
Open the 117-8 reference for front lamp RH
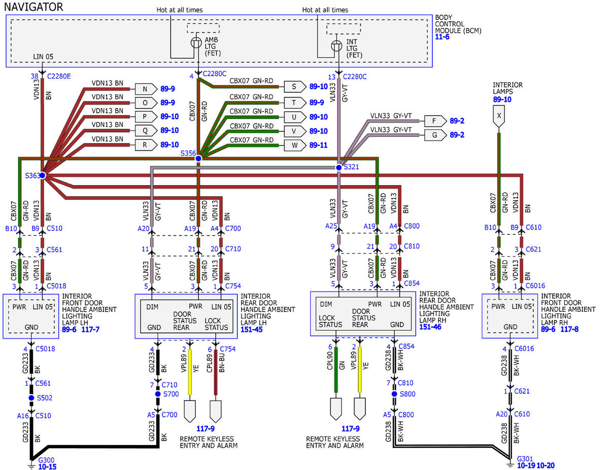pyautogui.click(x=569, y=330)
